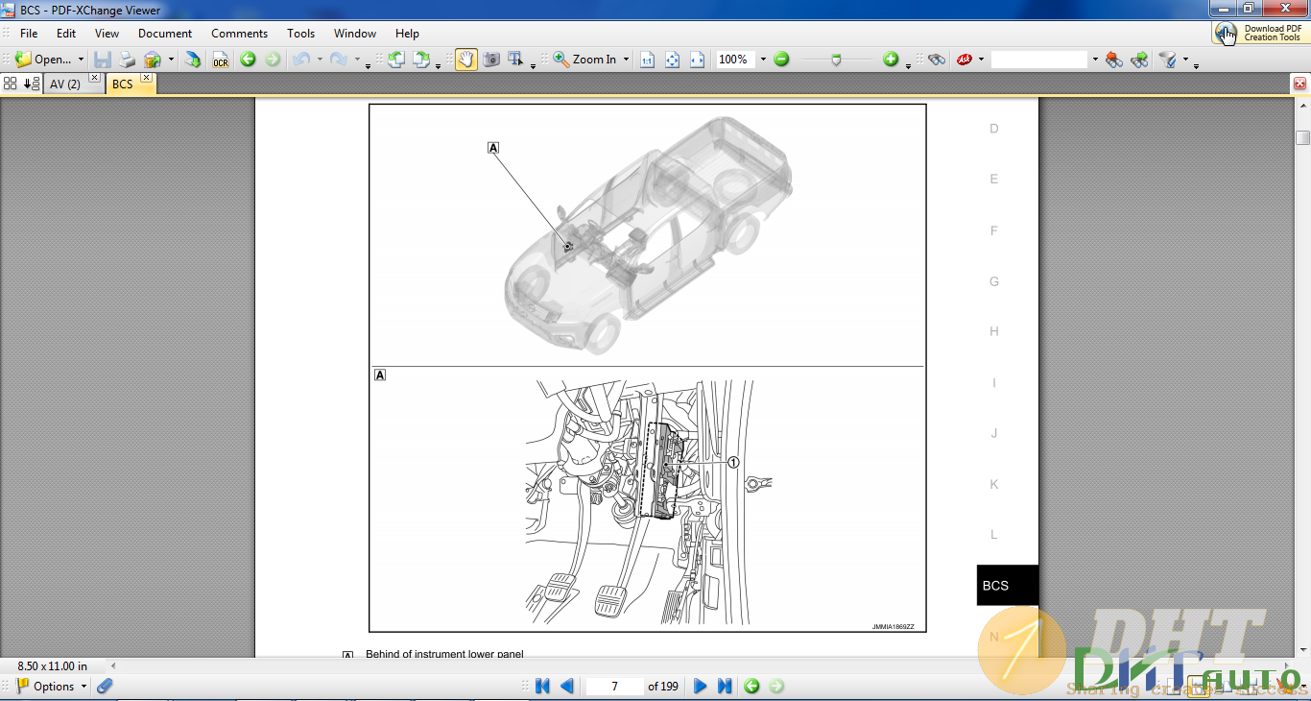Save the document with the floppy icon
The height and width of the screenshot is (701, 1311).
pos(103,60)
